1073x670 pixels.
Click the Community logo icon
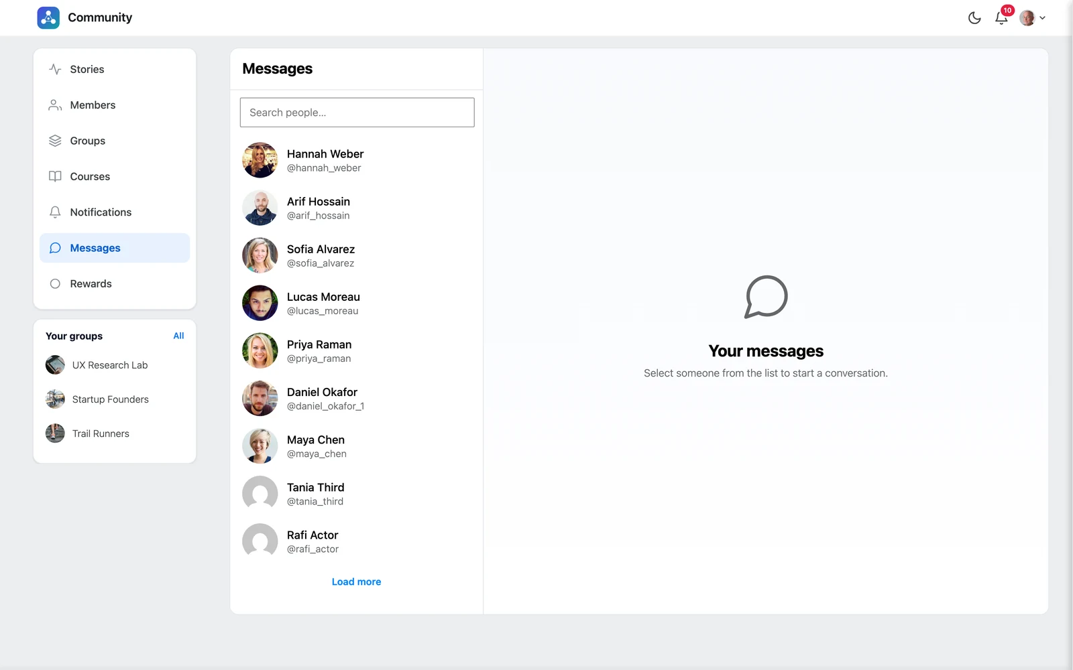point(48,17)
